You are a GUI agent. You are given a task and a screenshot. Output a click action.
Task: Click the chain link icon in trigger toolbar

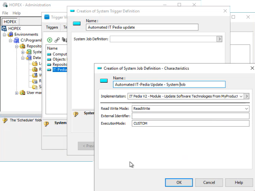point(57,40)
